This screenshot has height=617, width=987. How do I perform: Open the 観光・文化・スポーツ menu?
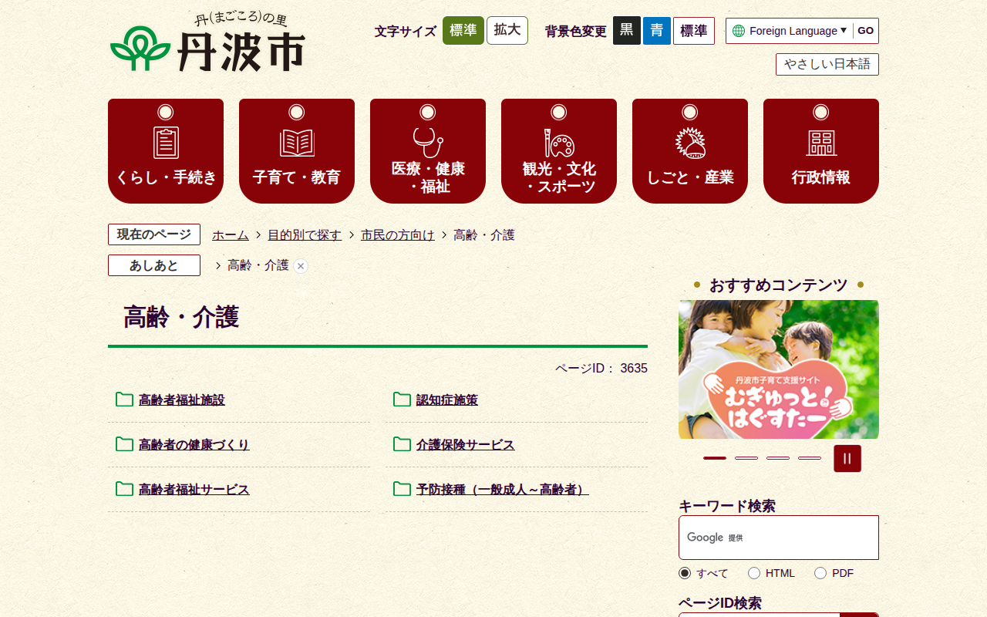pyautogui.click(x=559, y=151)
